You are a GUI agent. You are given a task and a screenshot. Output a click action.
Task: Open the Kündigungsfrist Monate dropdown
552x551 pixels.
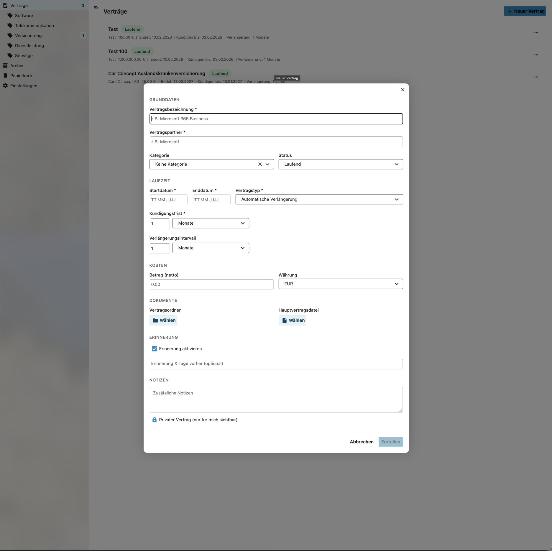click(210, 223)
